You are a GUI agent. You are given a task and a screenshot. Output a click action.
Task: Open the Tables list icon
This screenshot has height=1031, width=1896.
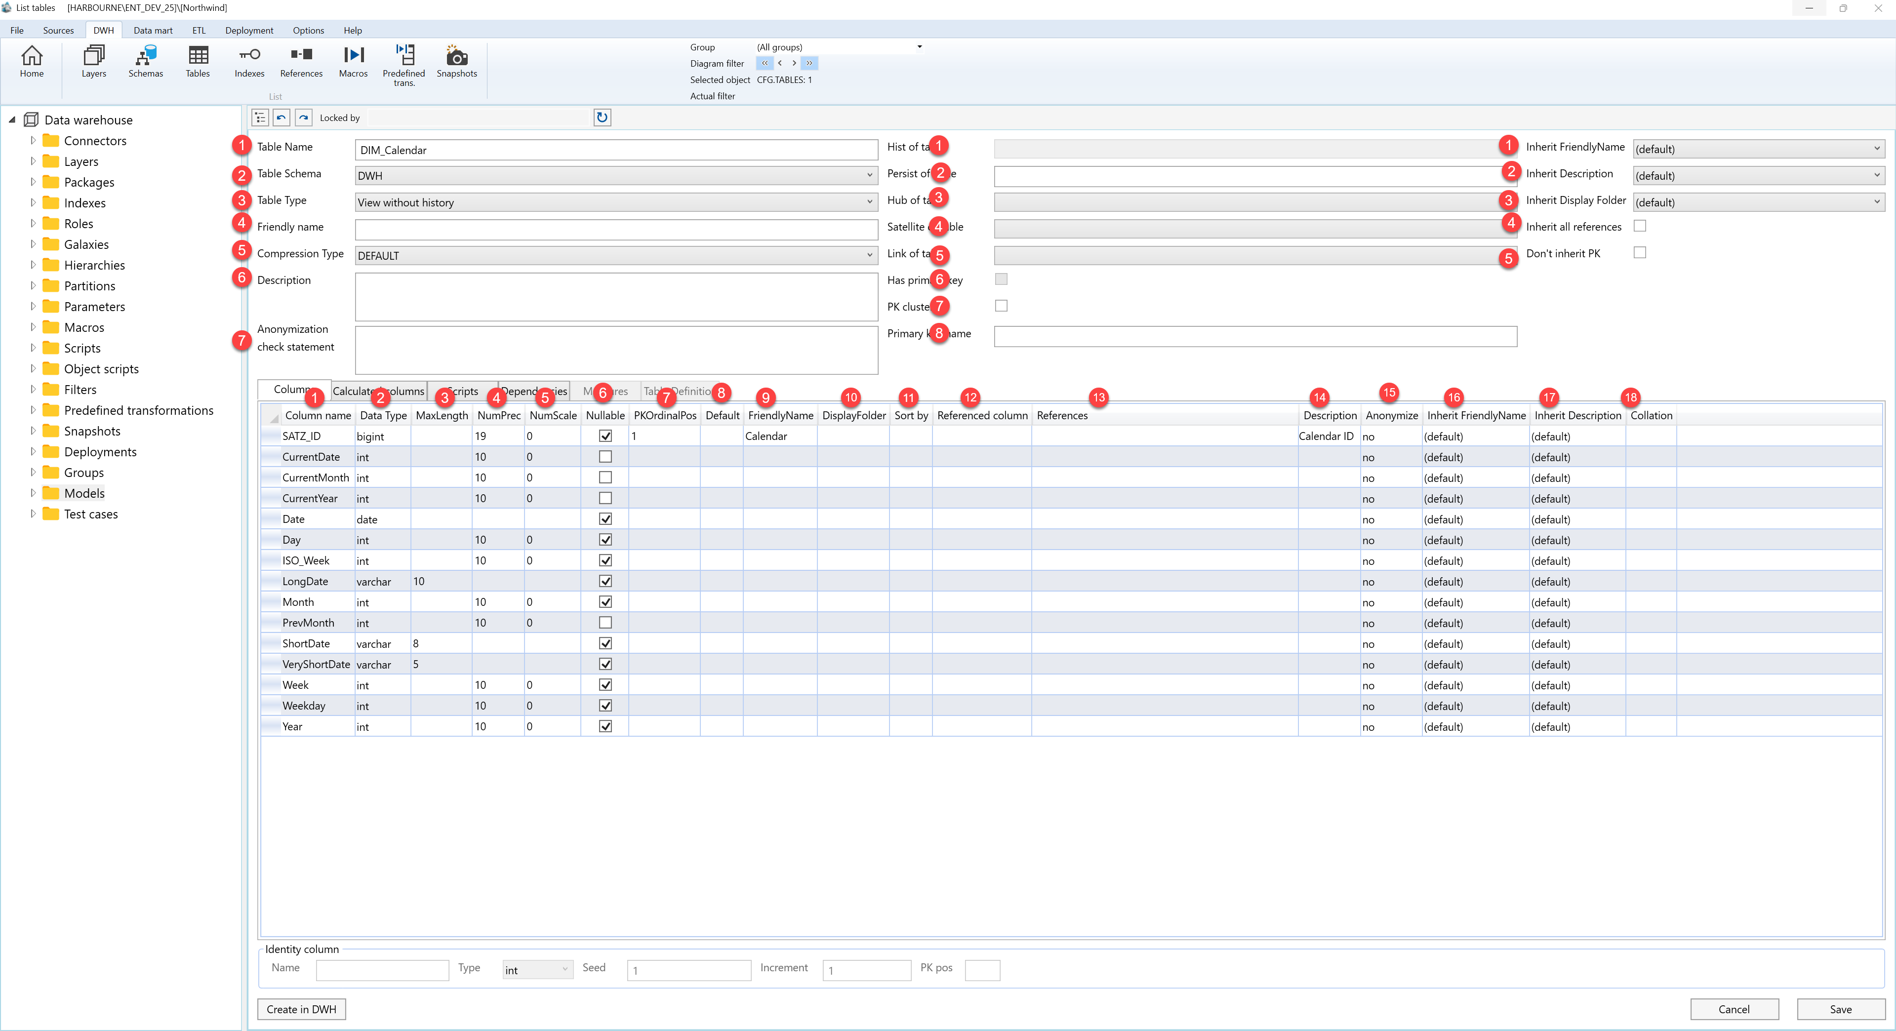click(x=197, y=61)
